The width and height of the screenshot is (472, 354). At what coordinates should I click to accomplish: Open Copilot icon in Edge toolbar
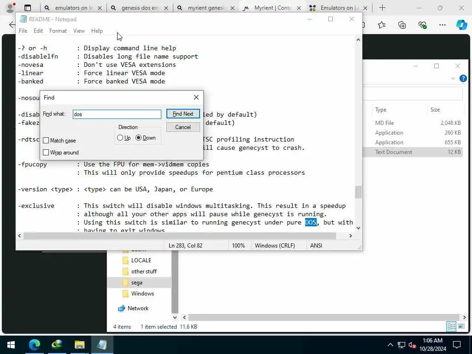click(461, 25)
